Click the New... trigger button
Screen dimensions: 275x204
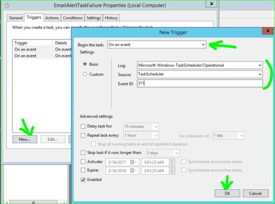(x=25, y=139)
